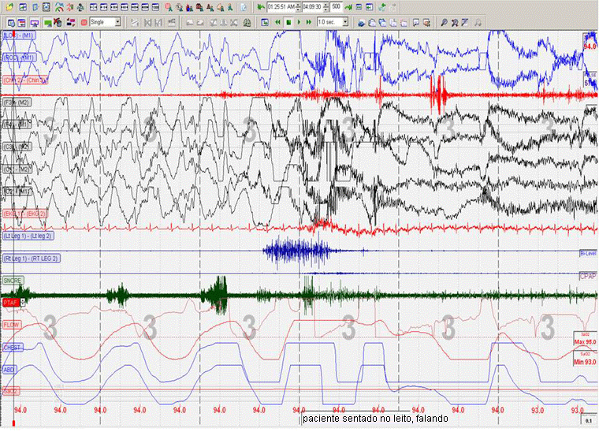Image resolution: width=599 pixels, height=432 pixels.
Task: Select the PTAF channel label
Action: click(12, 302)
